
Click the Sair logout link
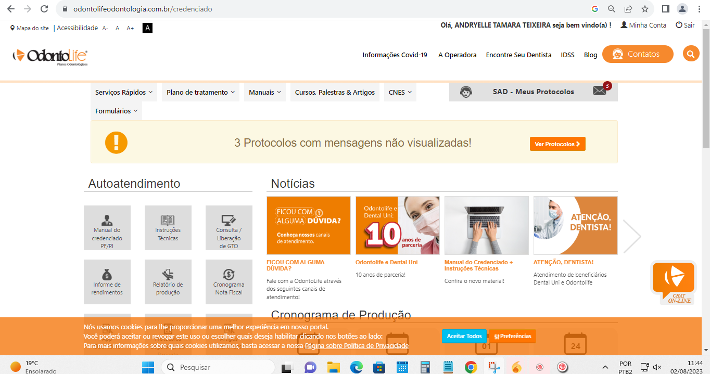pos(685,25)
